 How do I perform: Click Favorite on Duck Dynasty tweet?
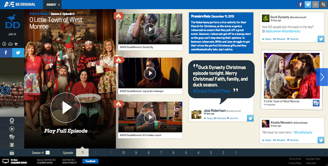tap(293, 39)
